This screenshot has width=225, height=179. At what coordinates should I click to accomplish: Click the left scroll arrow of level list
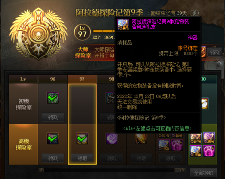[41, 170]
